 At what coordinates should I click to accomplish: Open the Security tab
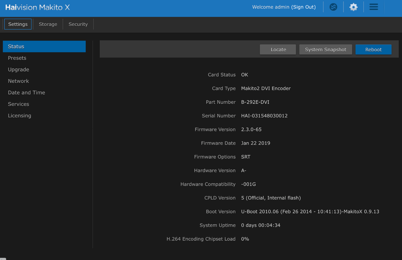(78, 24)
